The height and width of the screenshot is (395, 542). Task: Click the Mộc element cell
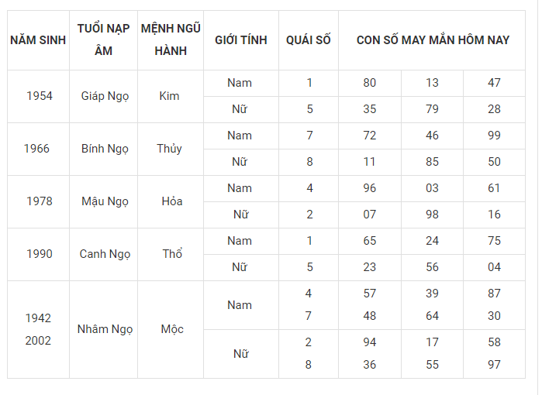172,330
